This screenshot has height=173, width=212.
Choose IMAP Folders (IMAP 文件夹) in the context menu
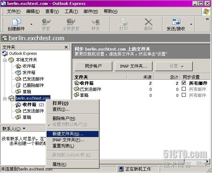(x=73, y=140)
